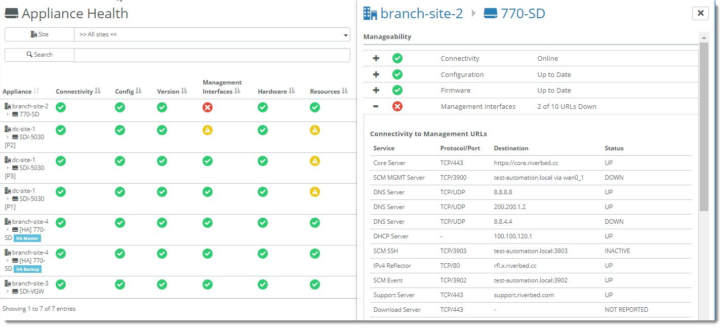This screenshot has height=328, width=723.
Task: Open the All sites dropdown
Action: point(212,34)
